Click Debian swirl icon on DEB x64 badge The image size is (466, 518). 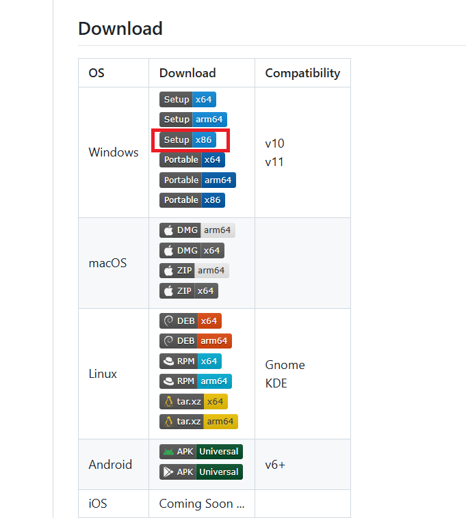(168, 321)
